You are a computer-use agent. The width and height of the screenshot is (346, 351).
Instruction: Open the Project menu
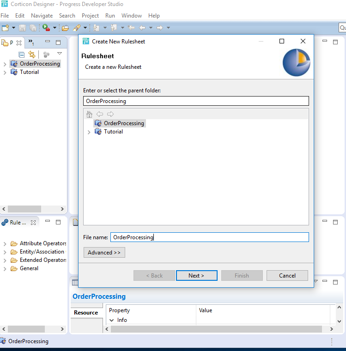click(x=90, y=16)
